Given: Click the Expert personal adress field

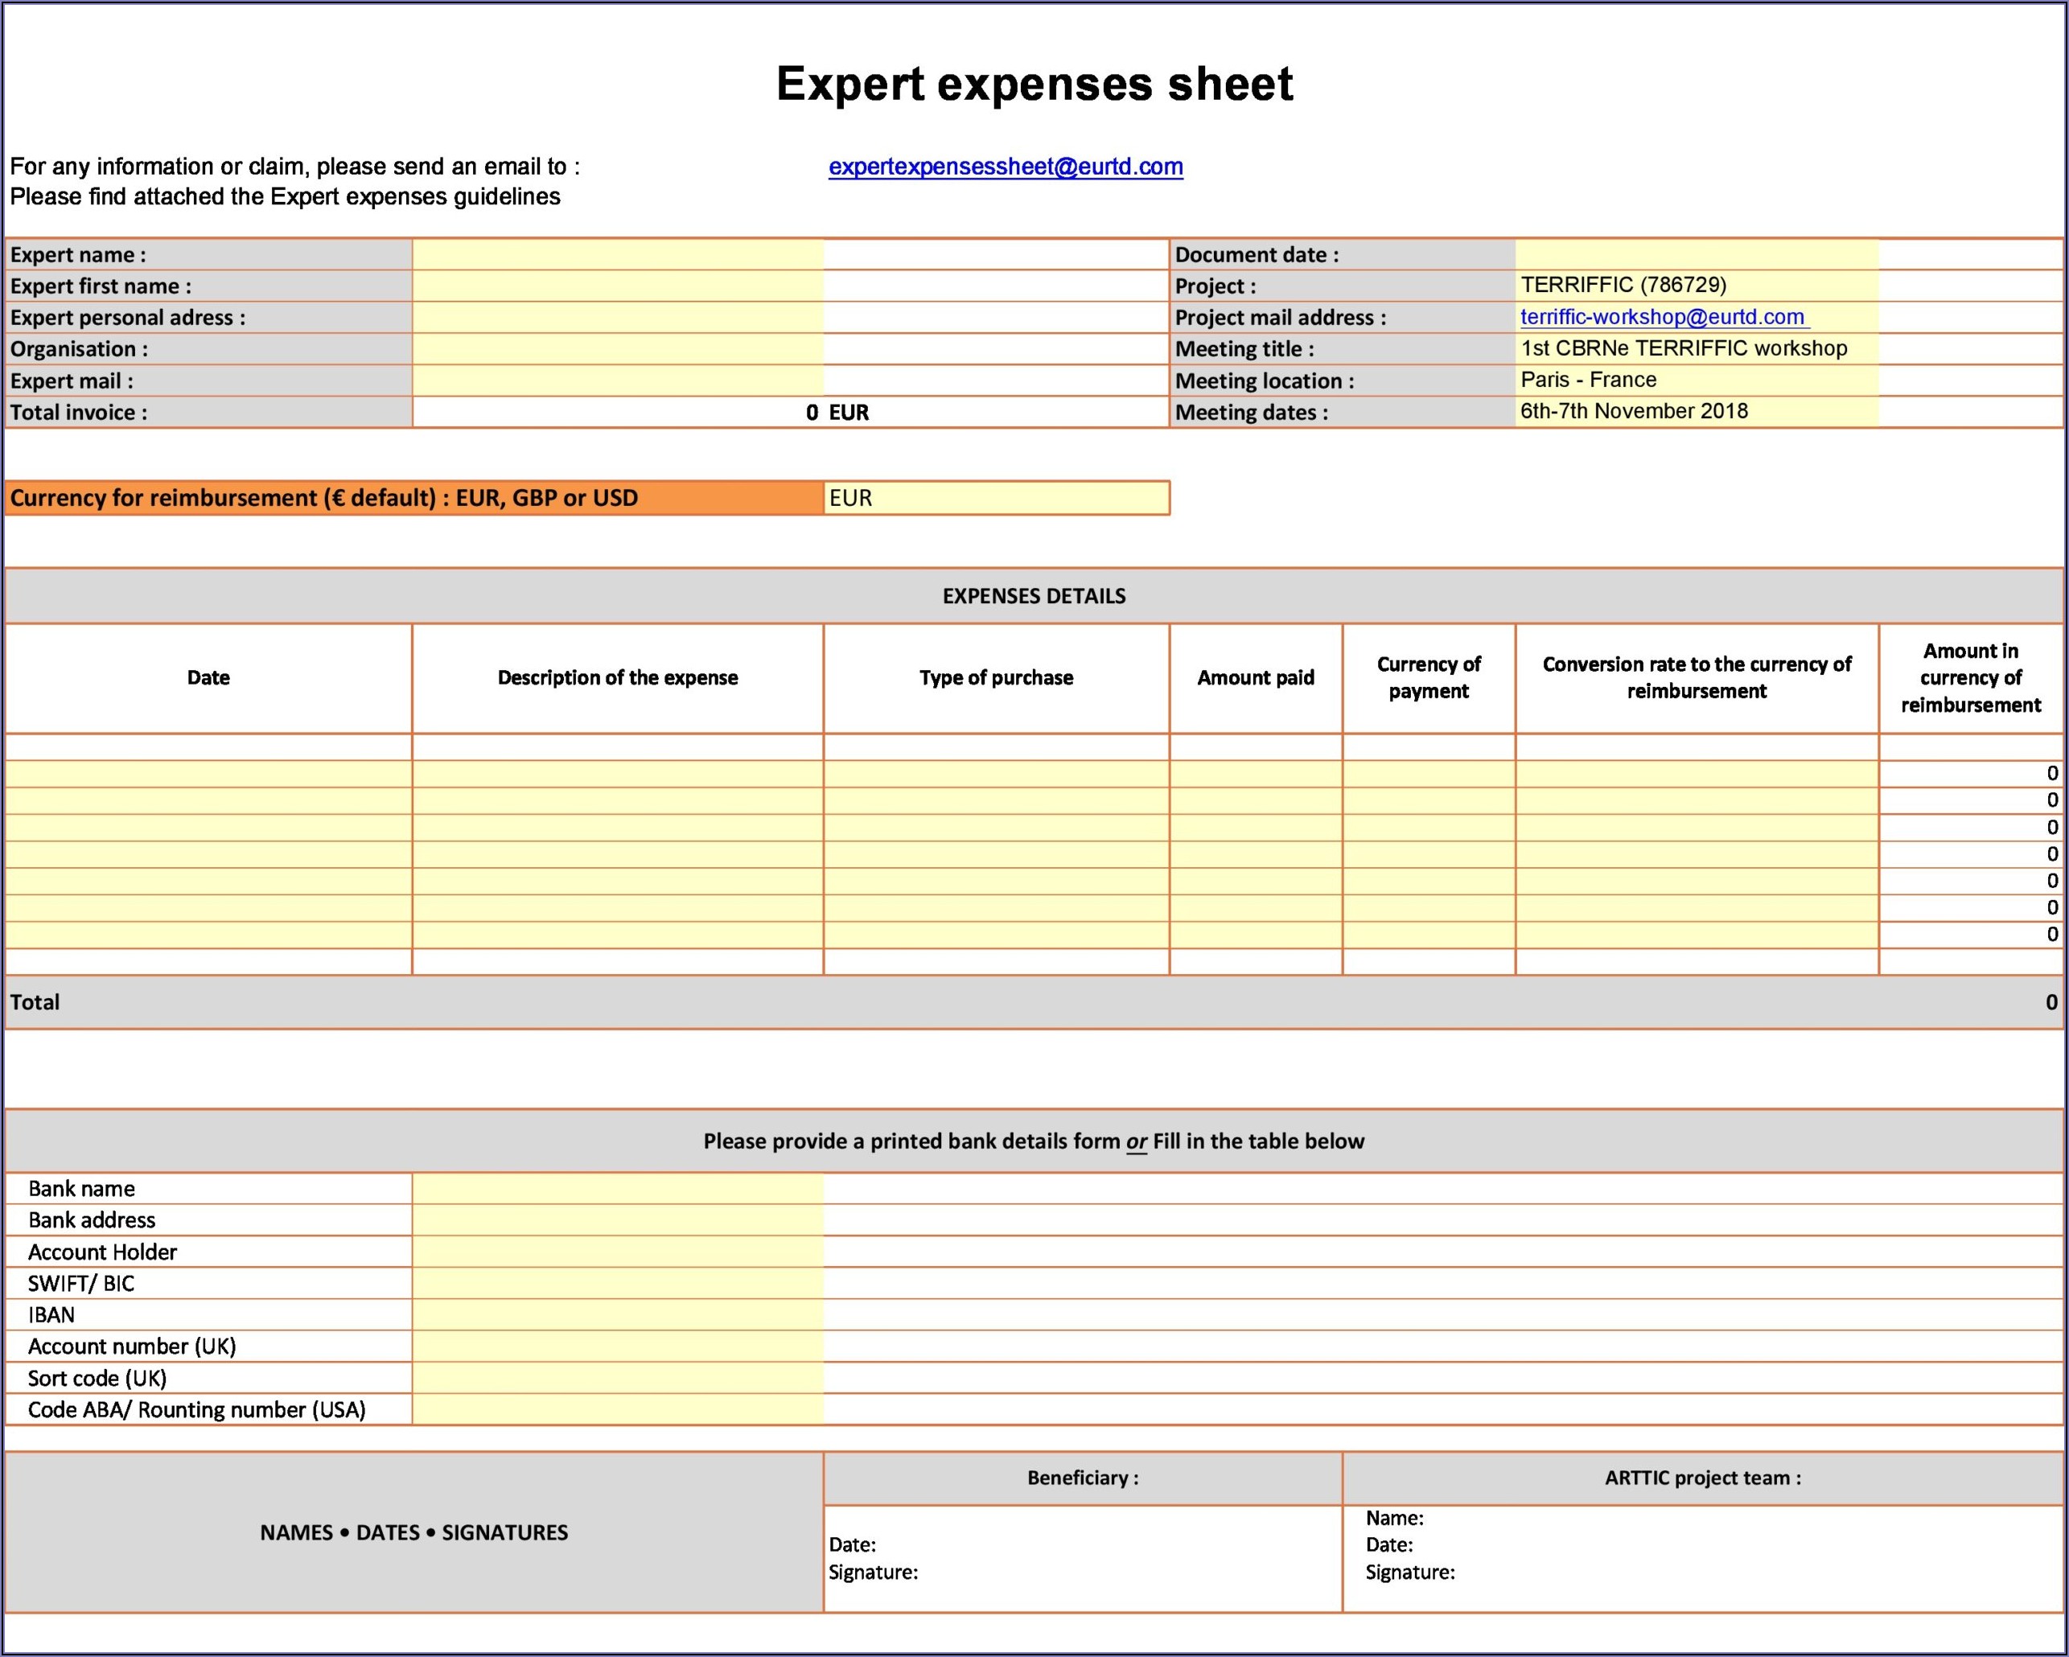Looking at the screenshot, I should (617, 318).
